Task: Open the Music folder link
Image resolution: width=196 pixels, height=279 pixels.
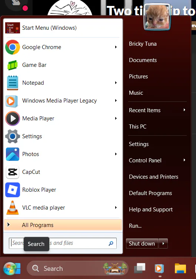Action: coord(136,93)
